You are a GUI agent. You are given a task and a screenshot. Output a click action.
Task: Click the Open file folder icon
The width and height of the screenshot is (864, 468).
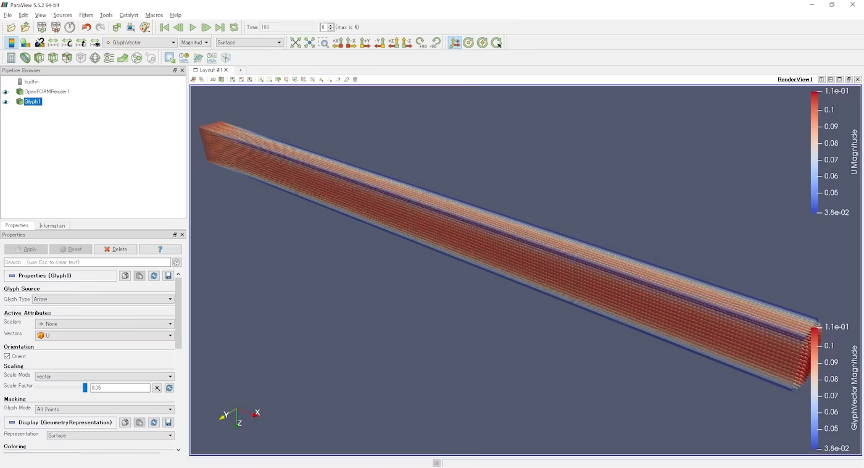(x=10, y=27)
